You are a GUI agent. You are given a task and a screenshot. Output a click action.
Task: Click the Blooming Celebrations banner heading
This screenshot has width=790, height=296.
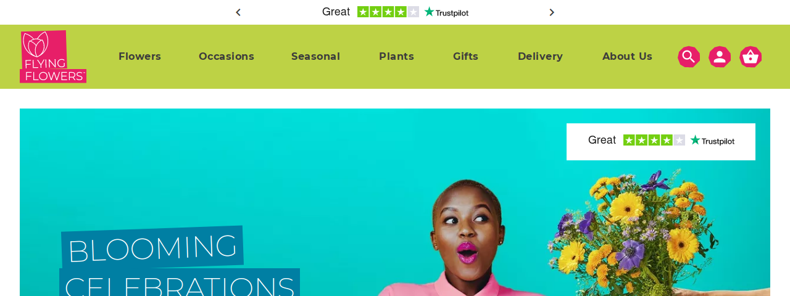pyautogui.click(x=180, y=261)
